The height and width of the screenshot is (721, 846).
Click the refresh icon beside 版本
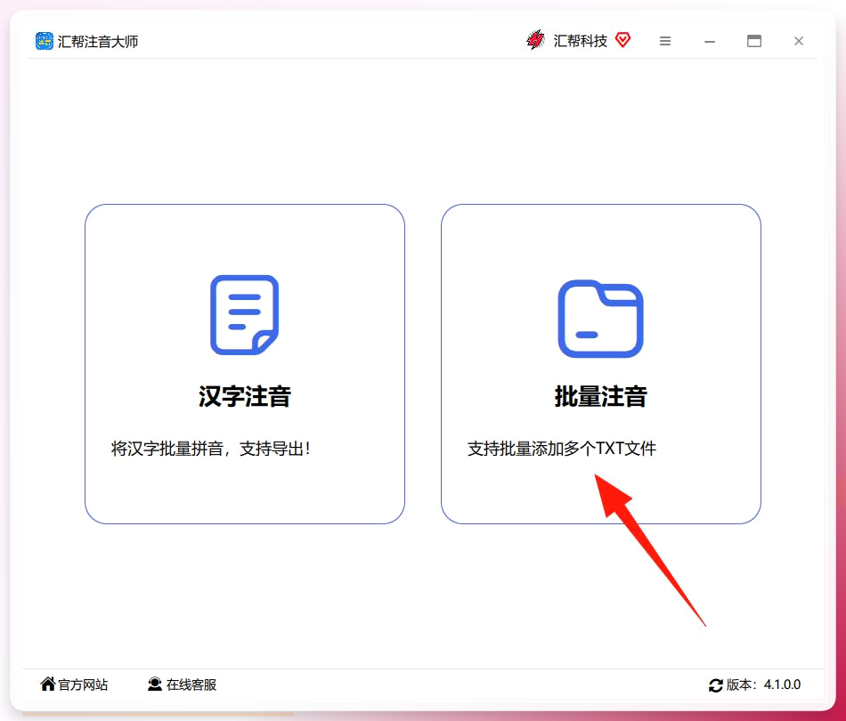tap(715, 685)
